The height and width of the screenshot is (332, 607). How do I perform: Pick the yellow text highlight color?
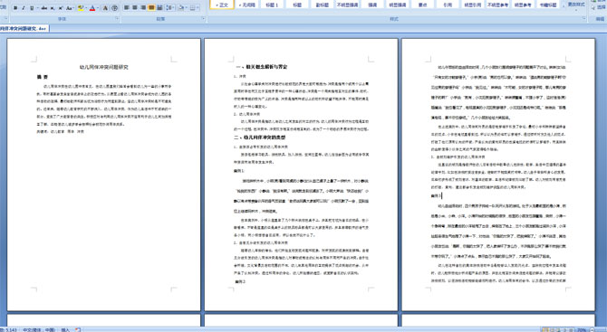81,8
